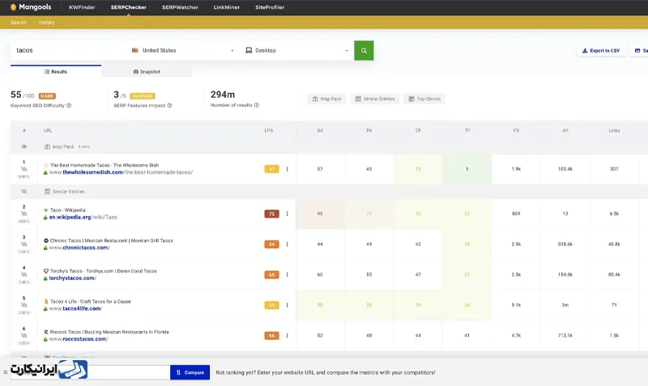648x386 pixels.
Task: Open SERP Features Impact help icon
Action: (169, 105)
